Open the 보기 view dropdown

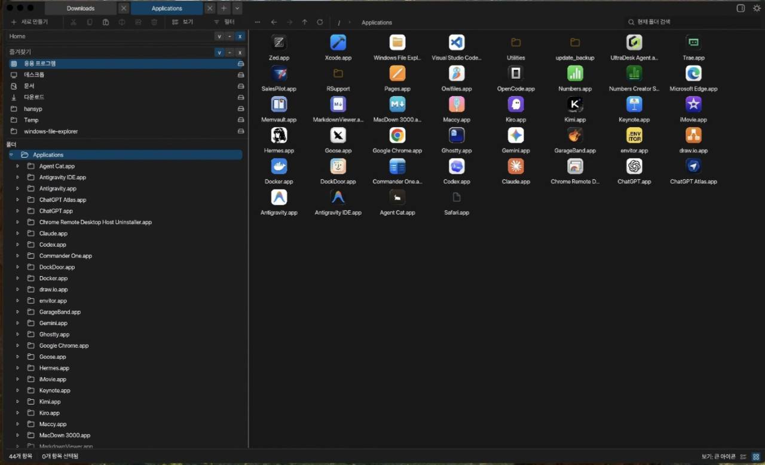(x=182, y=22)
